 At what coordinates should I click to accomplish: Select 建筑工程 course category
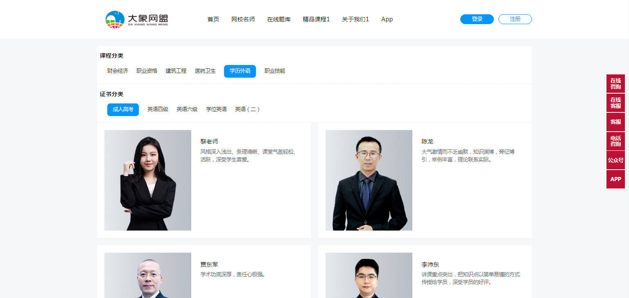(x=176, y=71)
